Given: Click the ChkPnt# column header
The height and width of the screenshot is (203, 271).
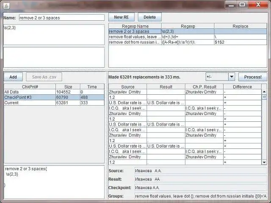Looking at the screenshot, I should click(x=30, y=87).
